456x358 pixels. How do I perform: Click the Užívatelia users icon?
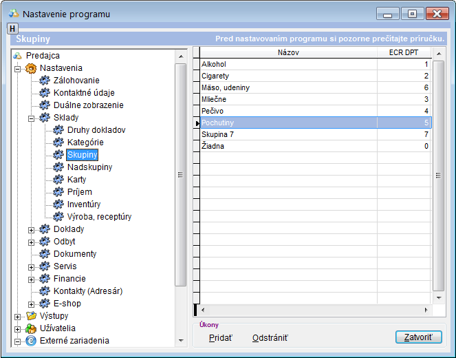click(31, 328)
